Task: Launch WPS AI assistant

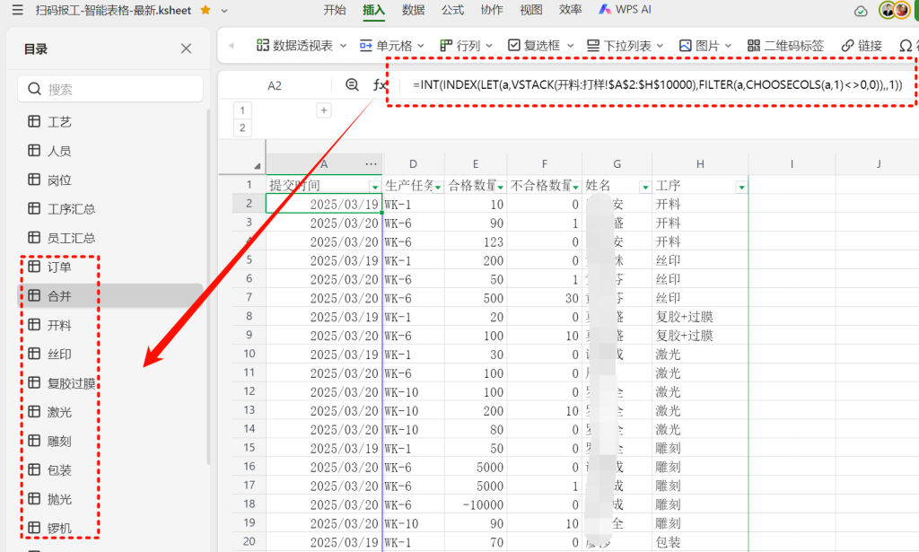Action: point(625,10)
